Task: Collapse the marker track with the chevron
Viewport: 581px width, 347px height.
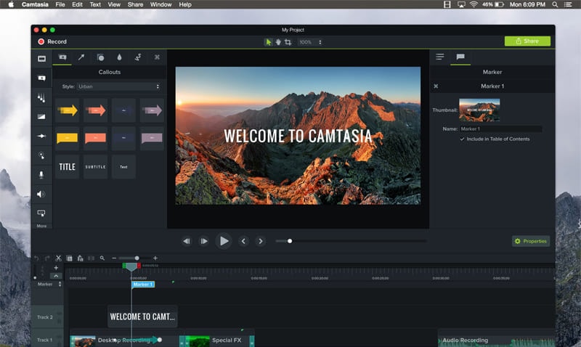Action: point(56,276)
